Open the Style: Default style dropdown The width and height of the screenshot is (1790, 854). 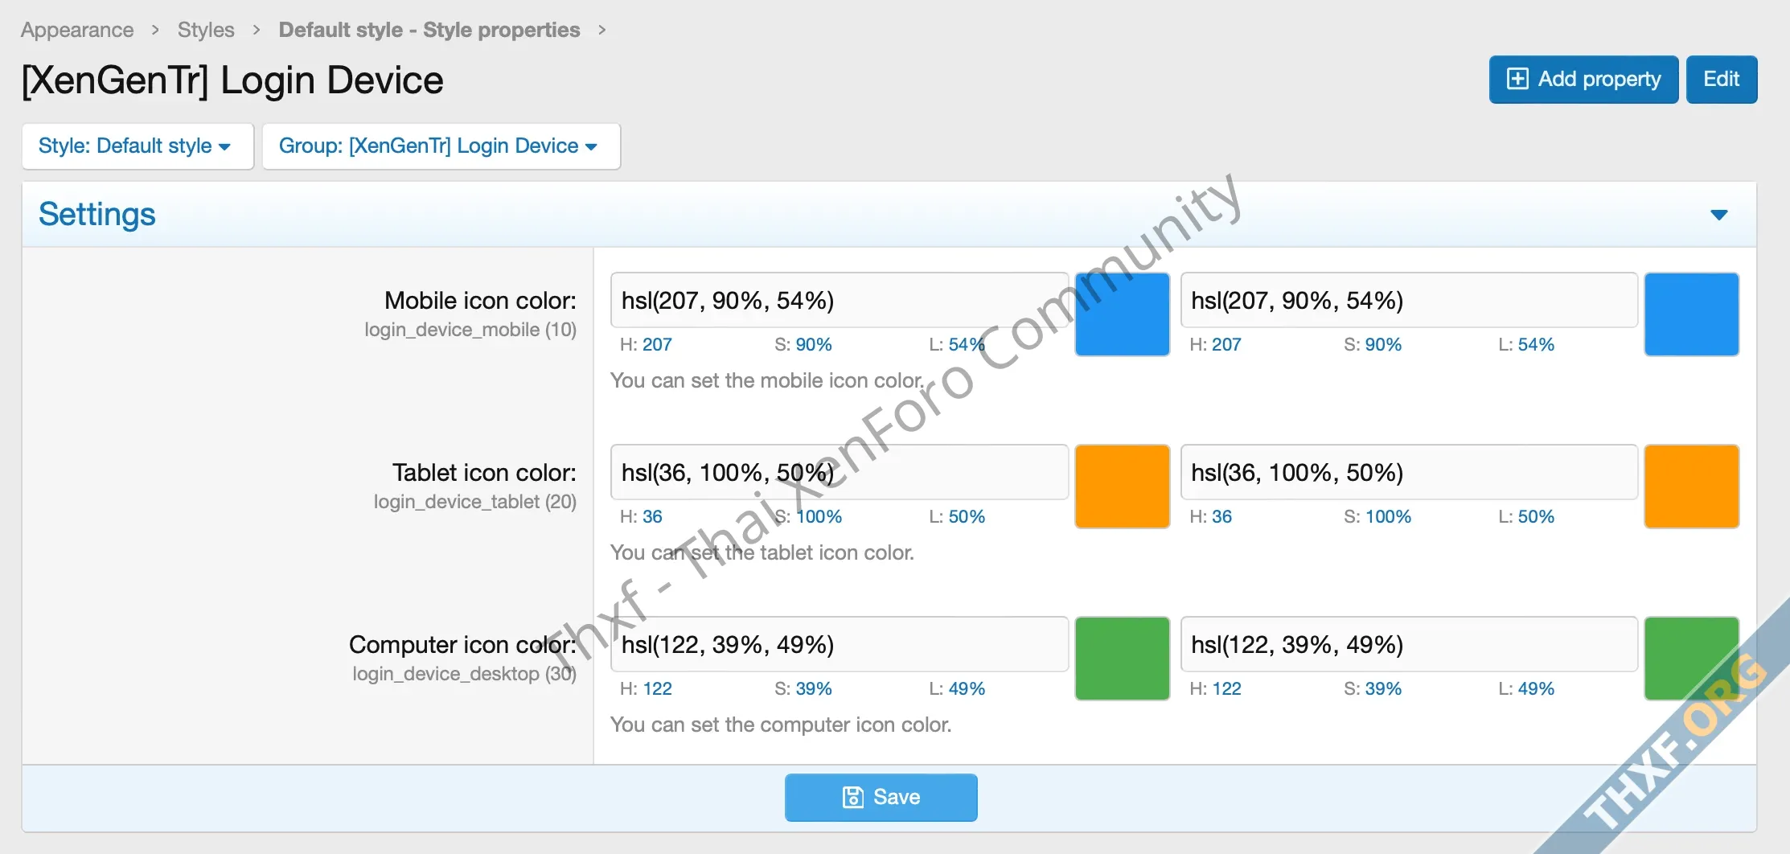click(138, 146)
